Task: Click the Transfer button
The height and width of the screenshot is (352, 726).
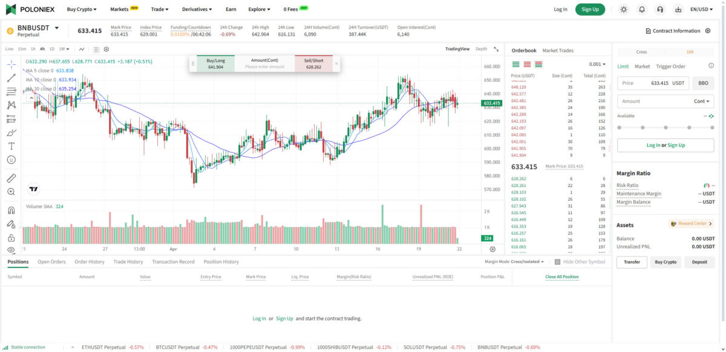Action: [632, 262]
